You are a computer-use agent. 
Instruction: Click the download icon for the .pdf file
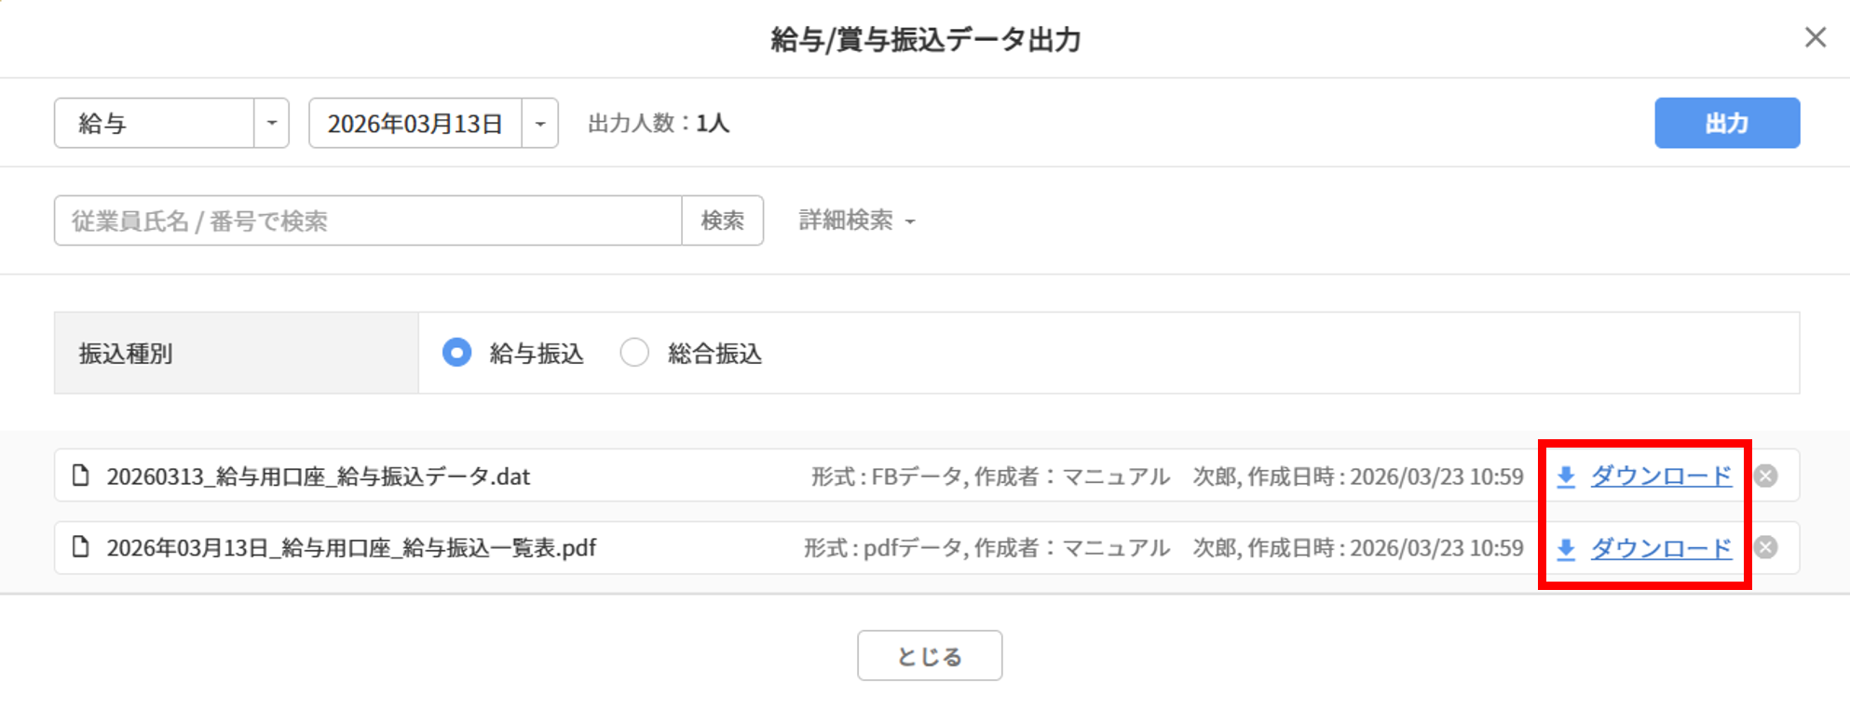(x=1566, y=549)
